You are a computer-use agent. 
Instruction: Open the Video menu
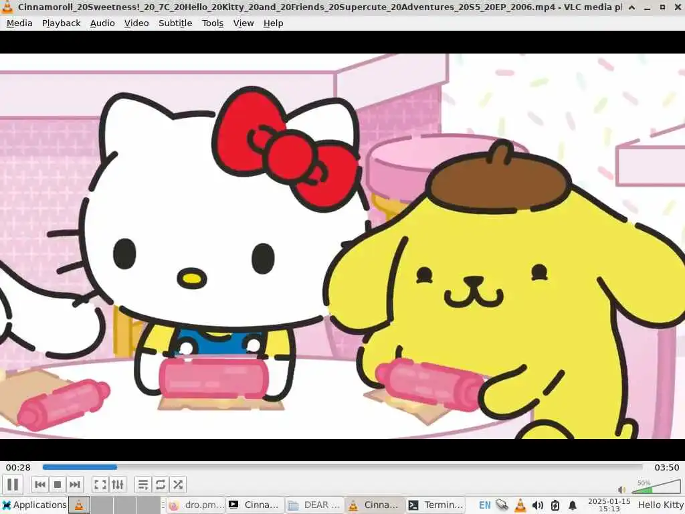tap(136, 23)
